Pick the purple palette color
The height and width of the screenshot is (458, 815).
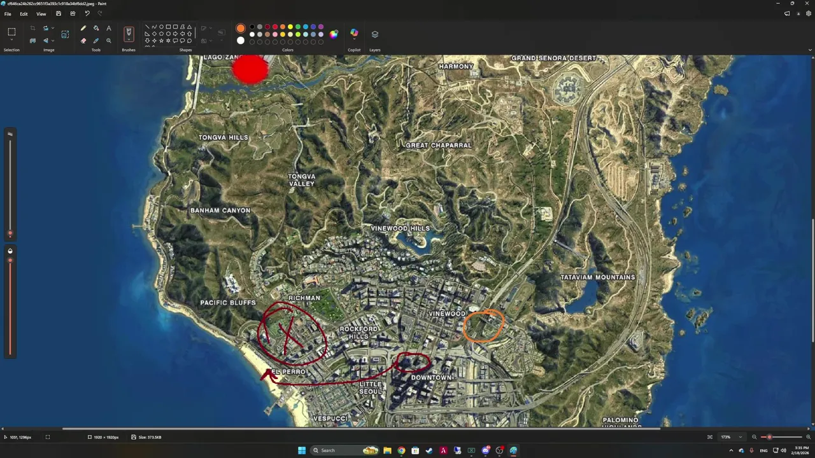[321, 27]
